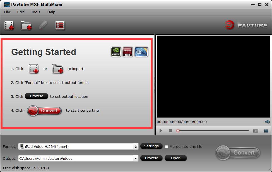Click the Format stepper arrows
272x172 pixels.
[x=136, y=146]
